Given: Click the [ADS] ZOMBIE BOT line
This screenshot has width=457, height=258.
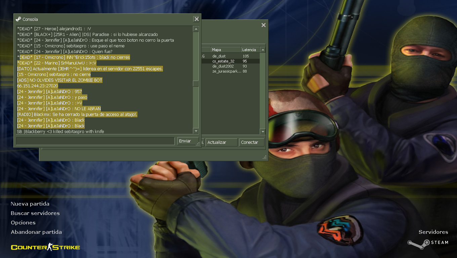Looking at the screenshot, I should [x=59, y=80].
